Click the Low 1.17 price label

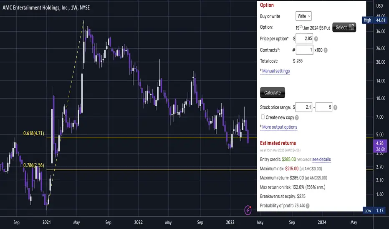click(376, 210)
